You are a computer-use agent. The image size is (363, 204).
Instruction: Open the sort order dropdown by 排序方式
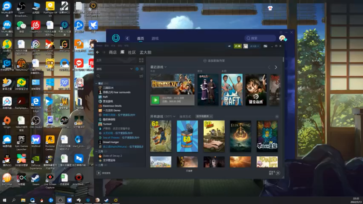(204, 117)
